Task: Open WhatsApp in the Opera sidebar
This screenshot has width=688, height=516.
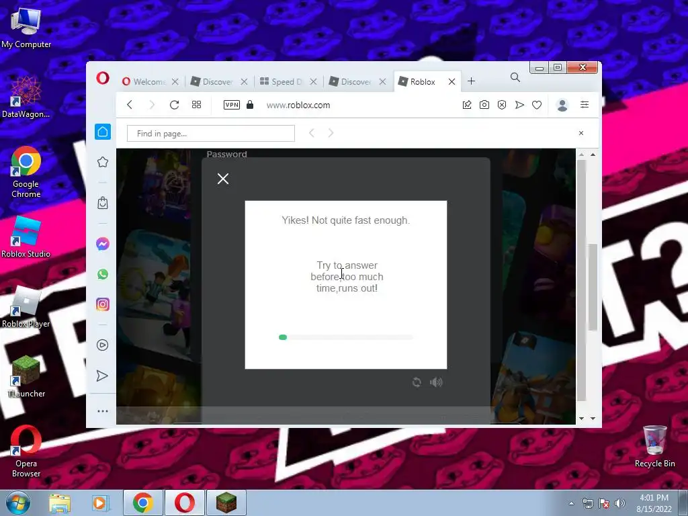Action: pyautogui.click(x=103, y=274)
